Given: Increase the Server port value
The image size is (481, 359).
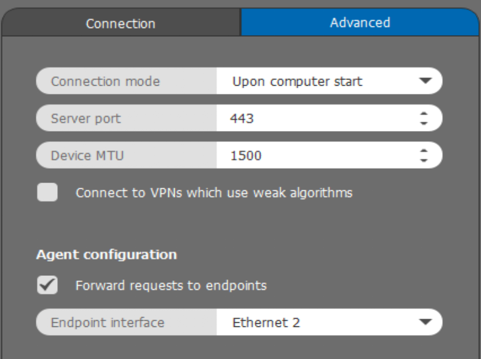Looking at the screenshot, I should 425,114.
